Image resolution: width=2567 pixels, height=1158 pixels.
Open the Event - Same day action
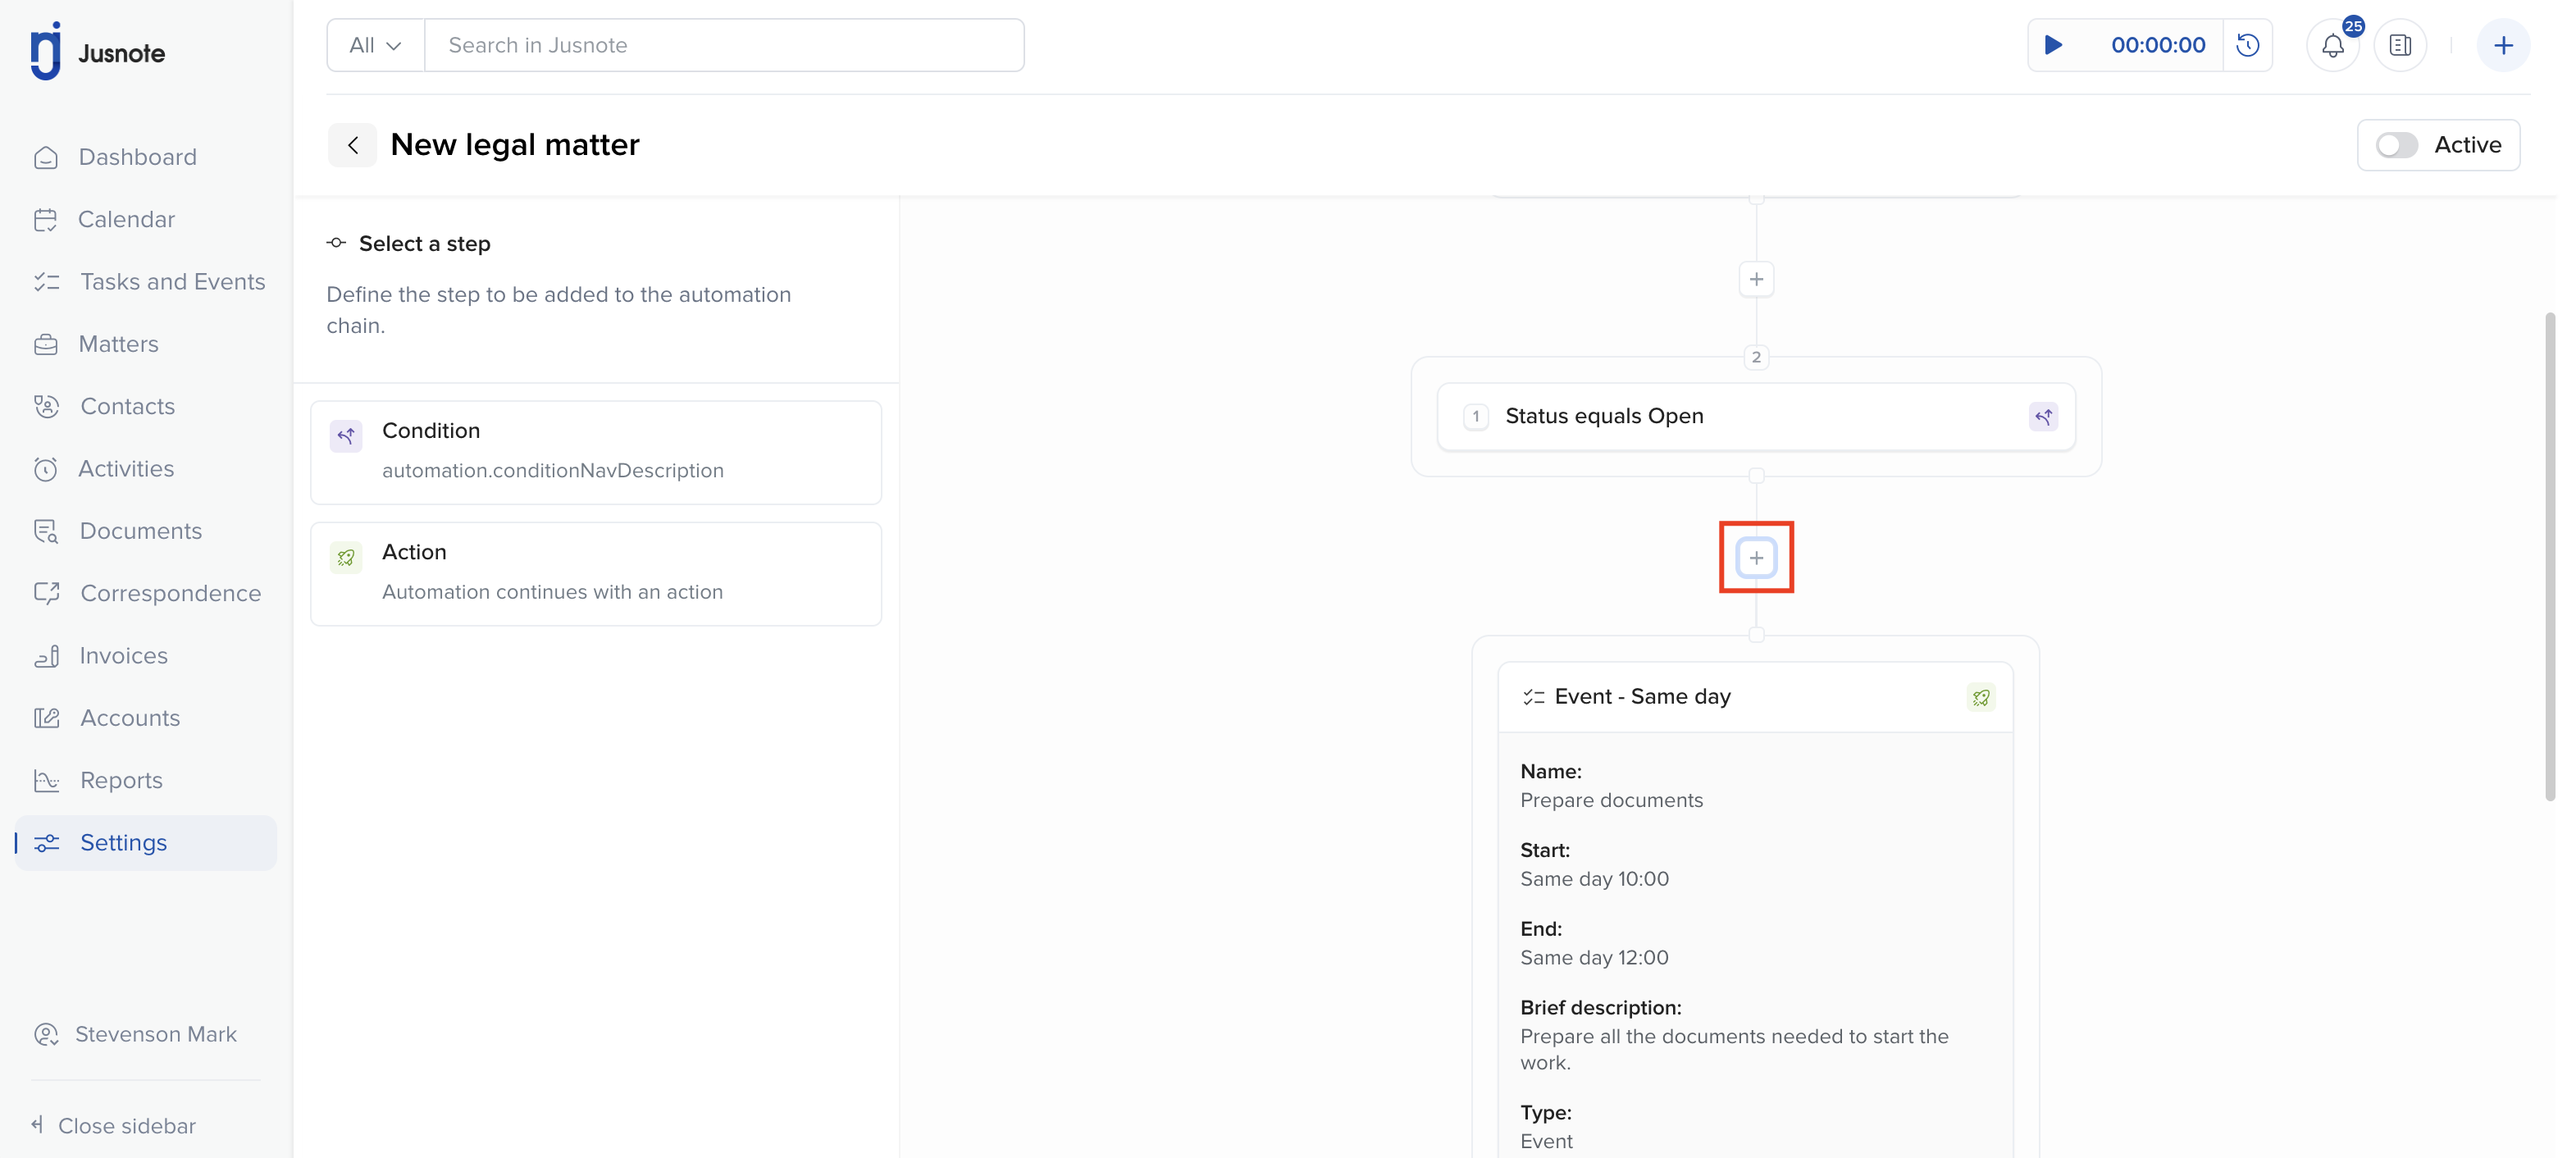click(1756, 696)
